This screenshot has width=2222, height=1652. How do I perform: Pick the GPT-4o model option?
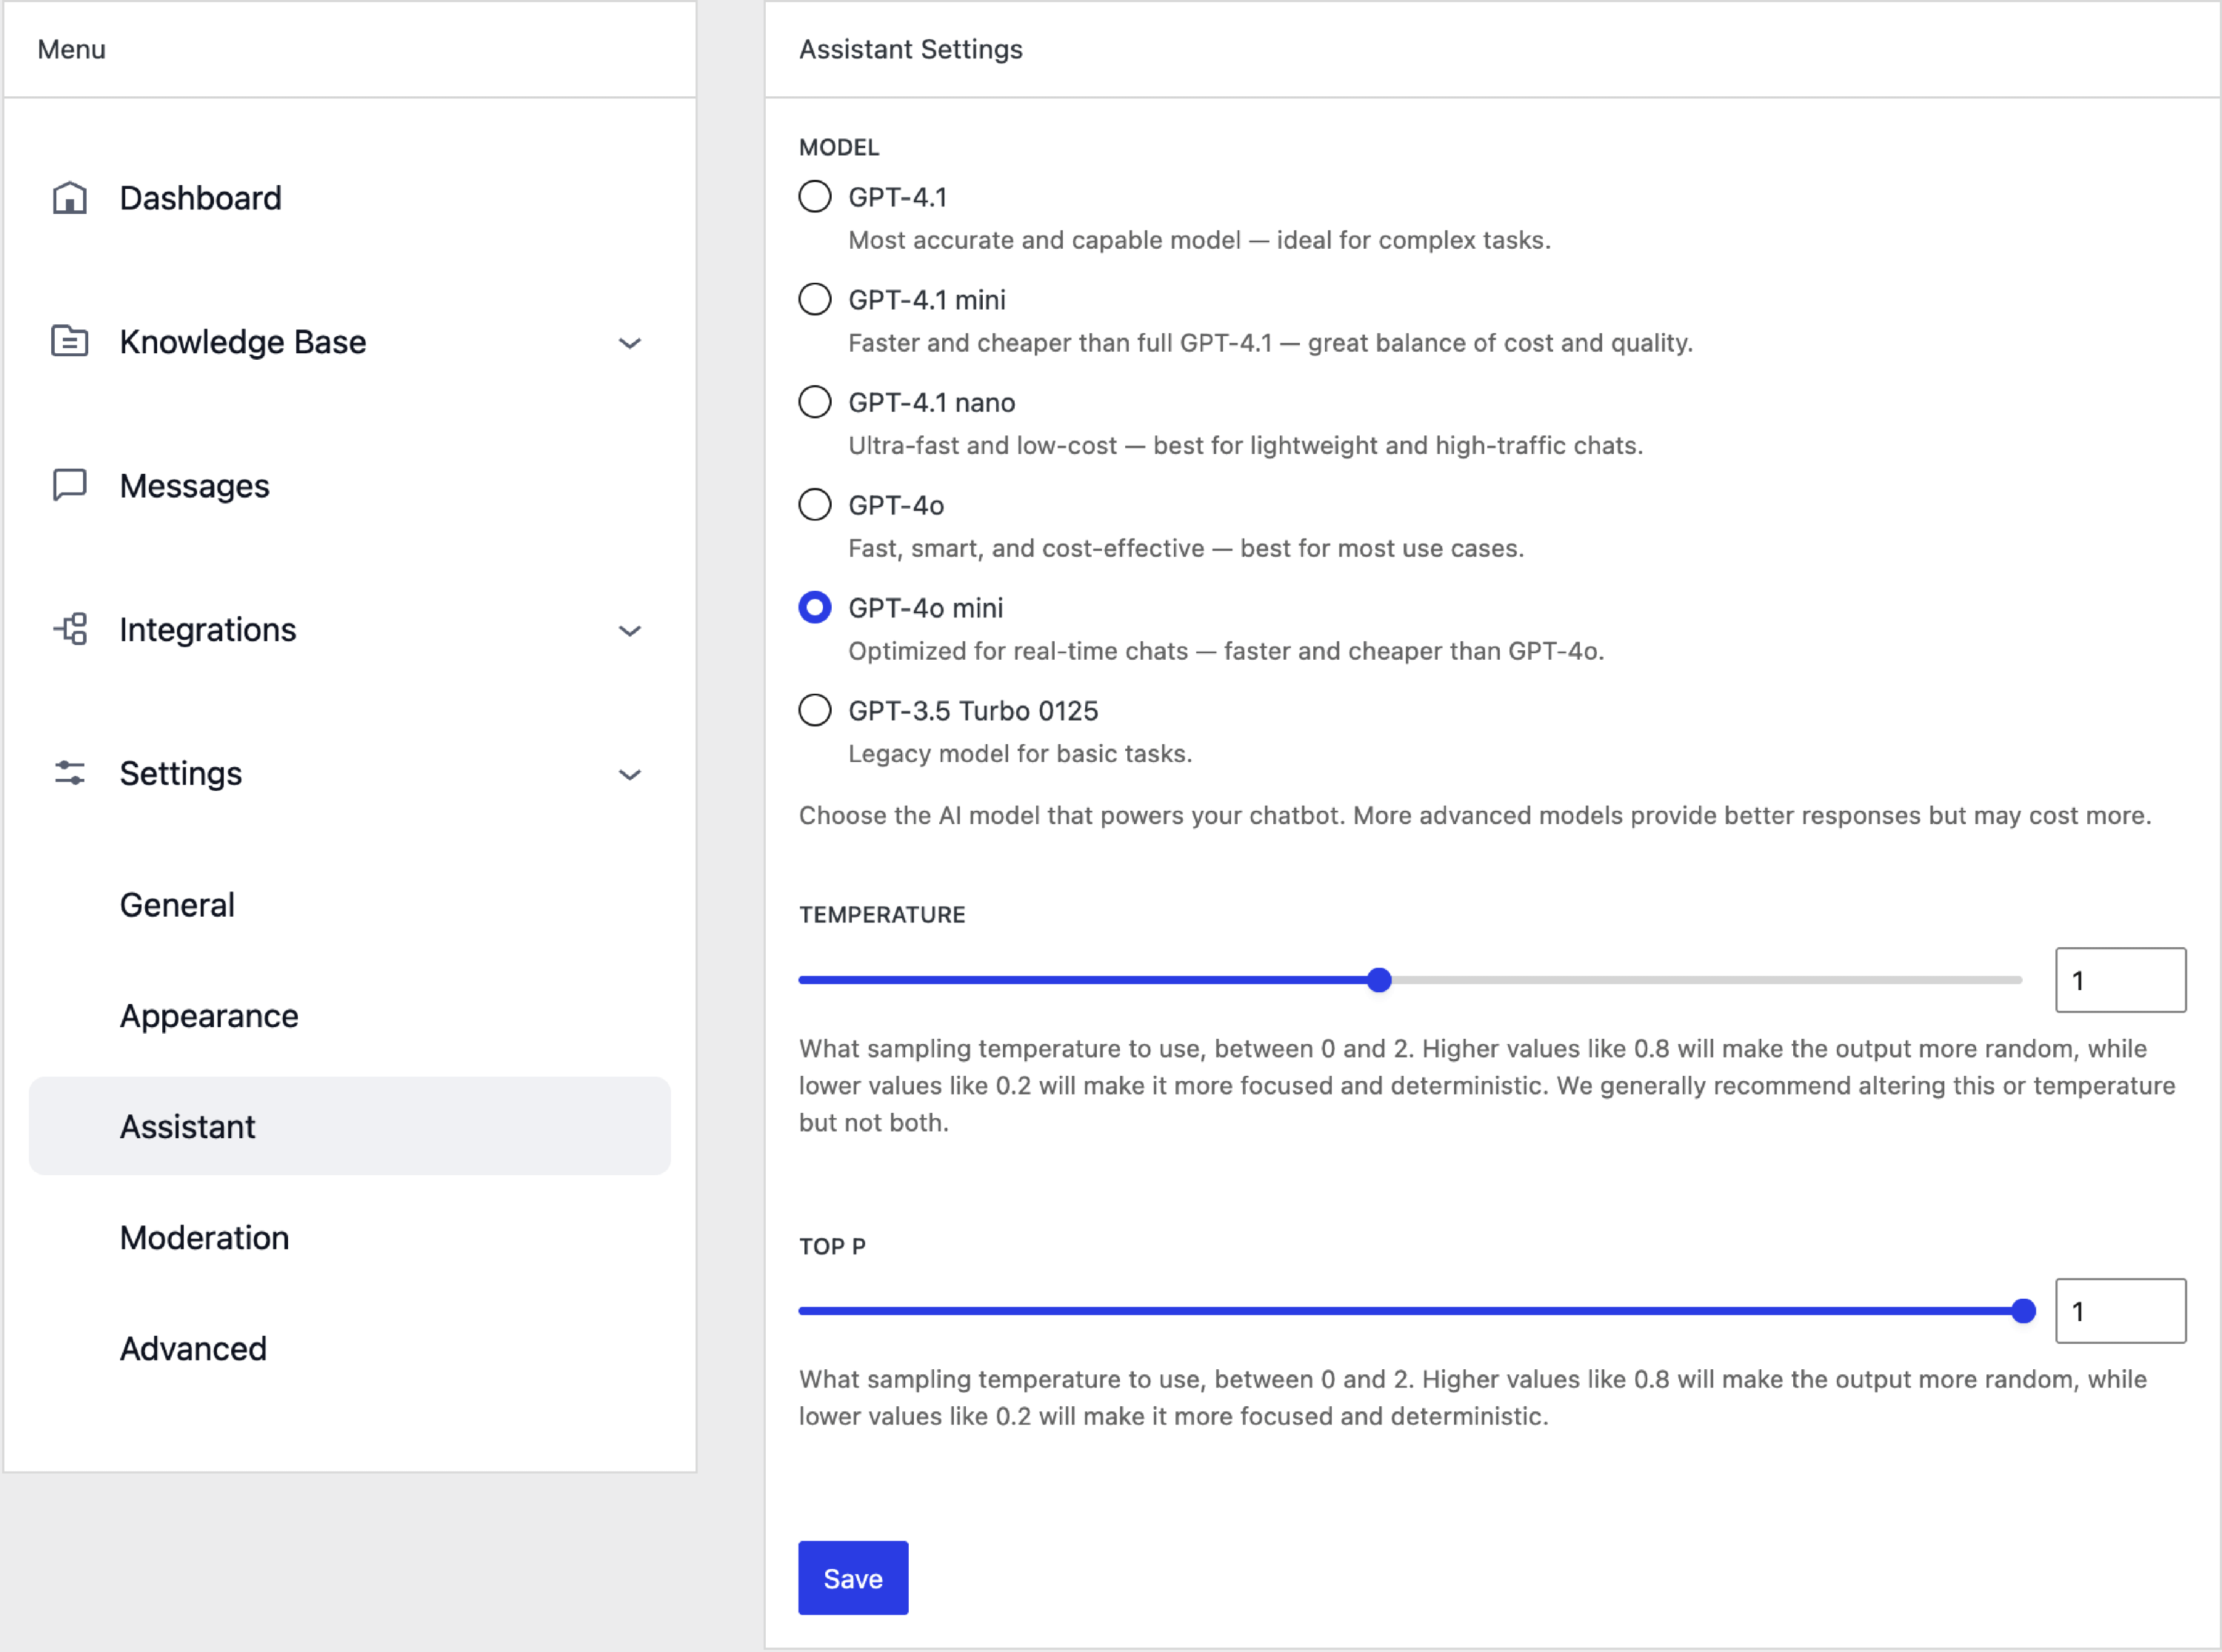(x=815, y=505)
